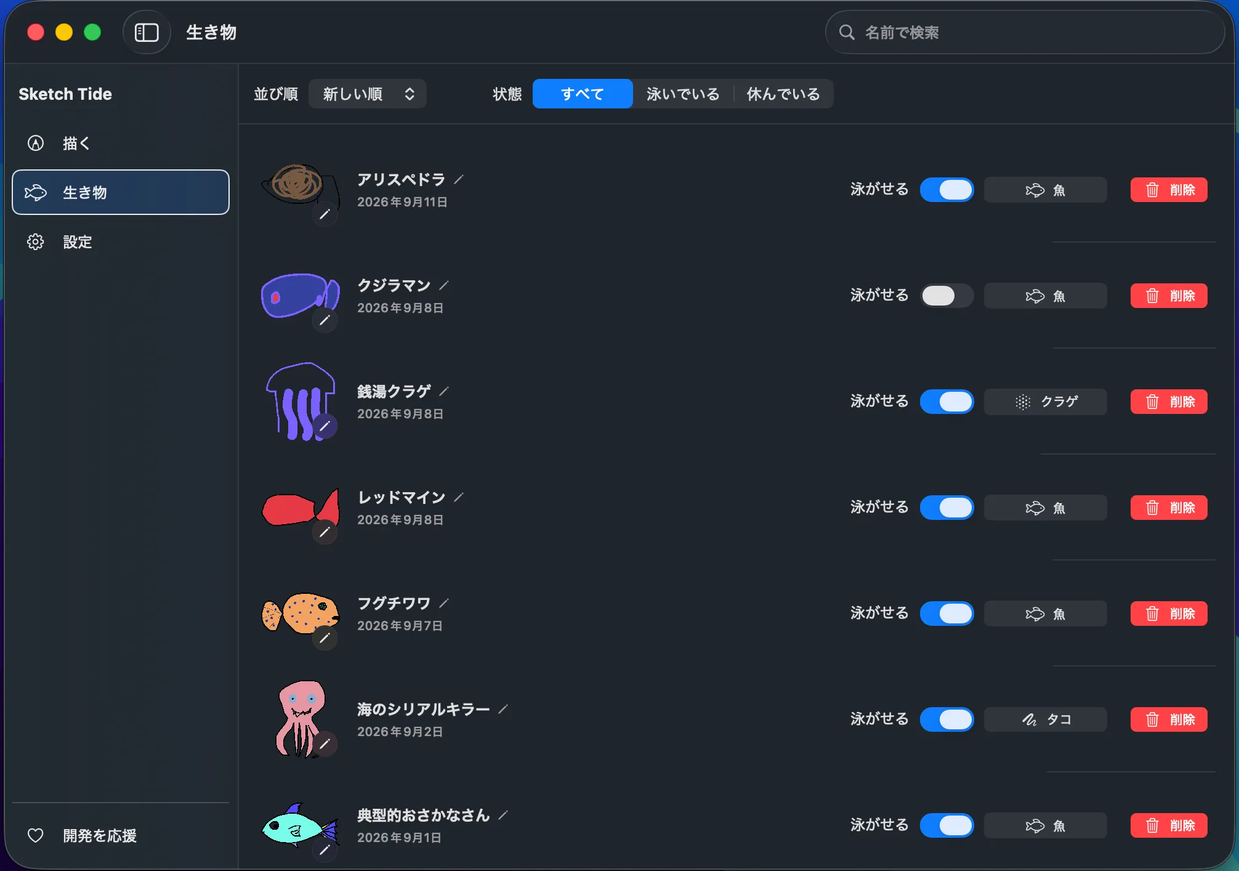The width and height of the screenshot is (1239, 871).
Task: Focus the 名前で検索 search field
Action: [1025, 33]
